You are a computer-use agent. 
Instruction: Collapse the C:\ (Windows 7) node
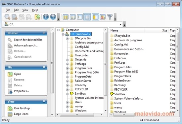[63, 34]
